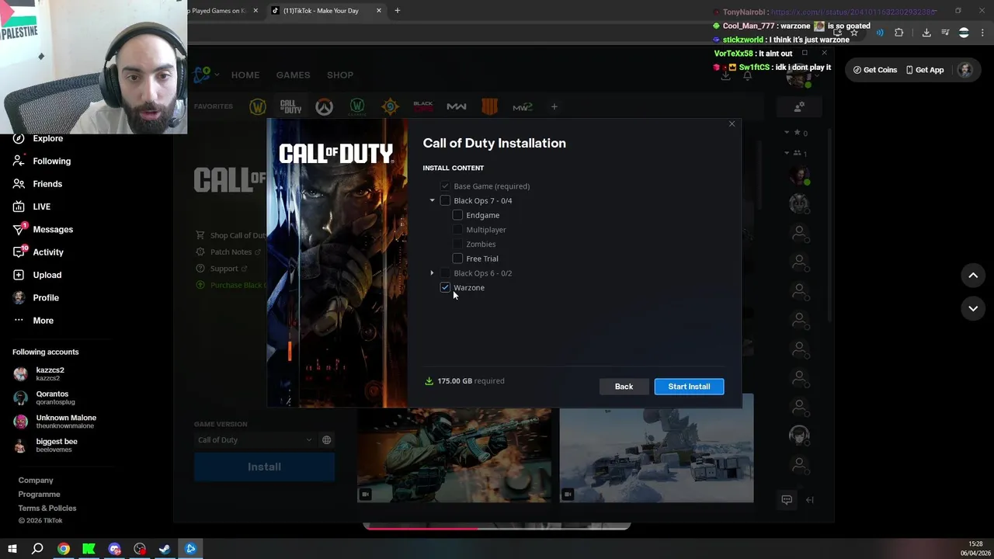The height and width of the screenshot is (559, 994).
Task: Select Black Ops Cold War favorite icon
Action: (423, 107)
